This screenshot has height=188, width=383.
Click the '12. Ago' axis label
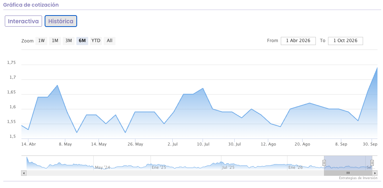[x=268, y=144]
